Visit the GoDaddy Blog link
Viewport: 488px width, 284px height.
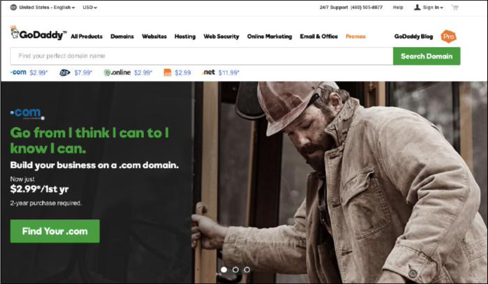click(413, 36)
